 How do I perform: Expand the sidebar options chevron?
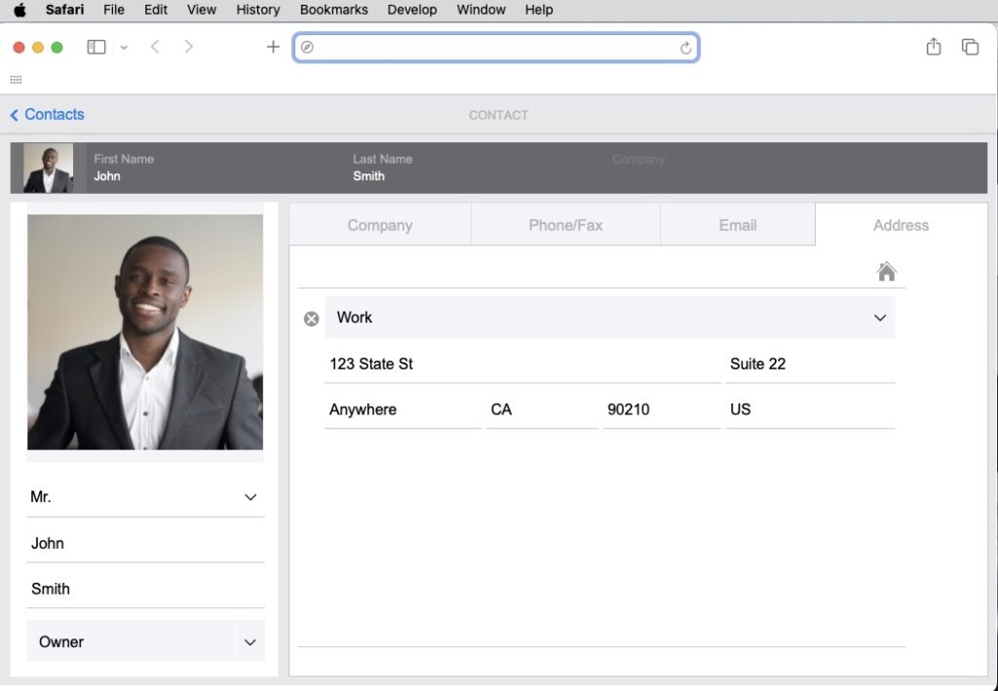[x=124, y=47]
